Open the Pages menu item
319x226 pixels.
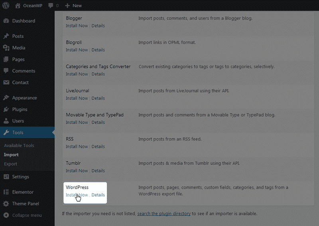(18, 60)
